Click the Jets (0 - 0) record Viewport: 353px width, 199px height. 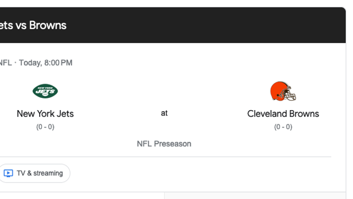(x=45, y=127)
